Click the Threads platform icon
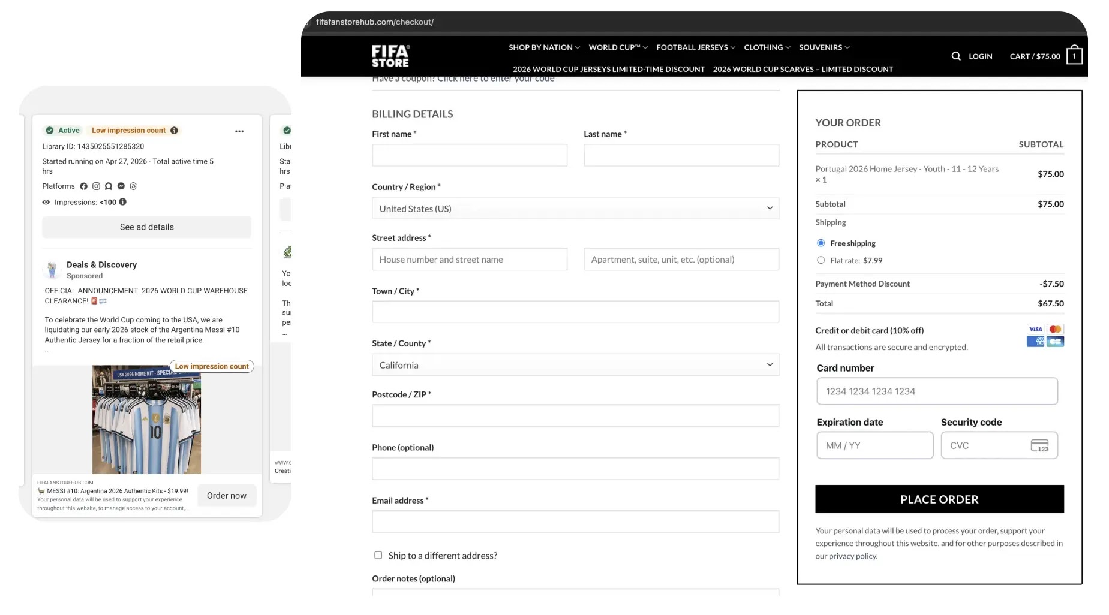Image resolution: width=1109 pixels, height=615 pixels. click(x=133, y=186)
